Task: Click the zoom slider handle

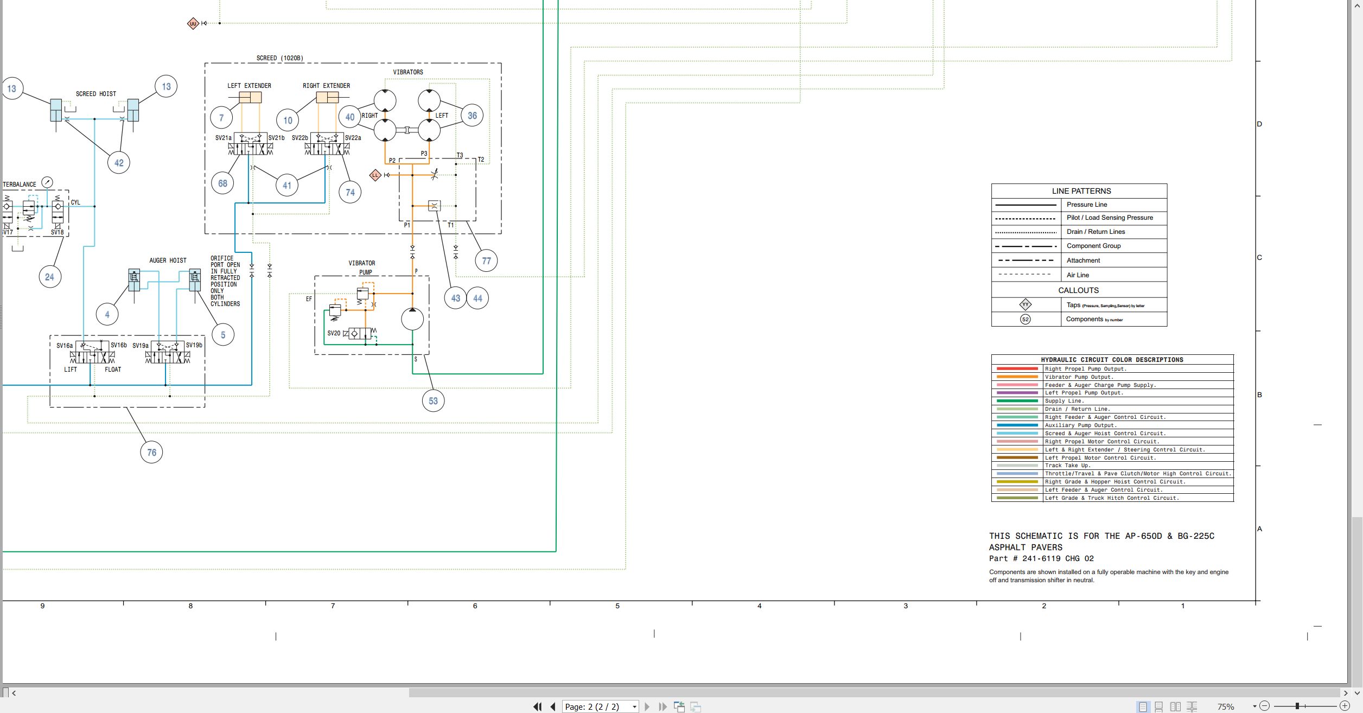Action: click(x=1297, y=706)
